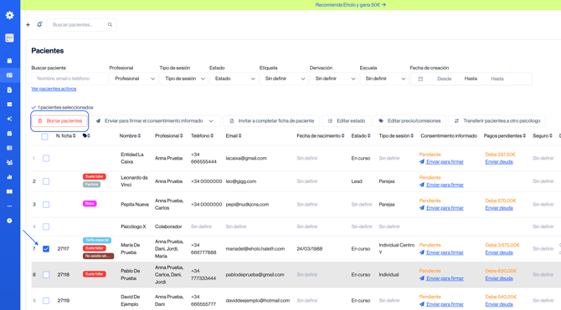Click Transferir pacientes a otro psicólogo

pyautogui.click(x=497, y=121)
